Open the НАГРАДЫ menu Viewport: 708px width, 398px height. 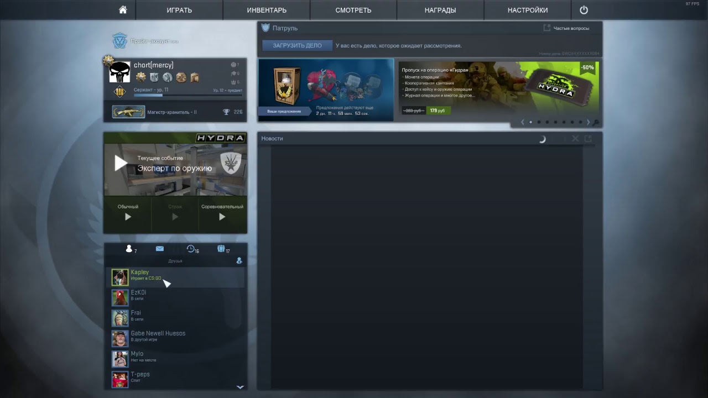(x=440, y=10)
